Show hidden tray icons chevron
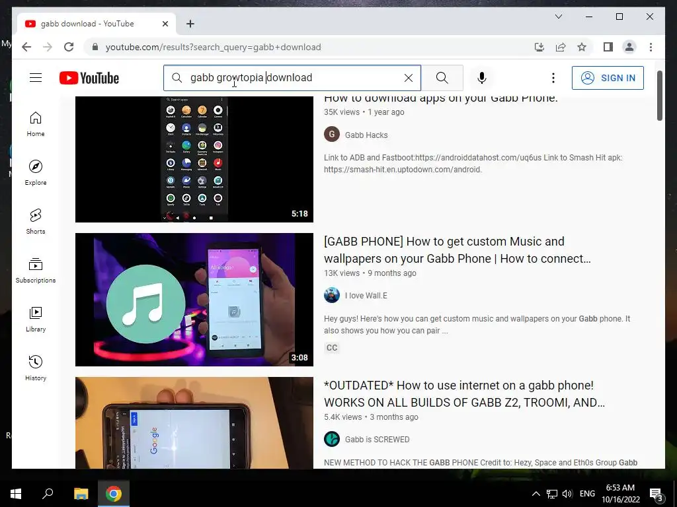 tap(536, 494)
